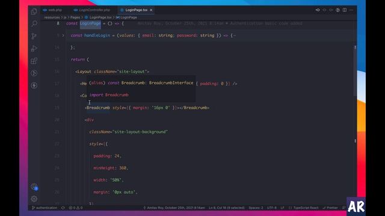Viewport: 385px width, 216px height.
Task: Open the Accounts menu icon
Action: [x=34, y=187]
